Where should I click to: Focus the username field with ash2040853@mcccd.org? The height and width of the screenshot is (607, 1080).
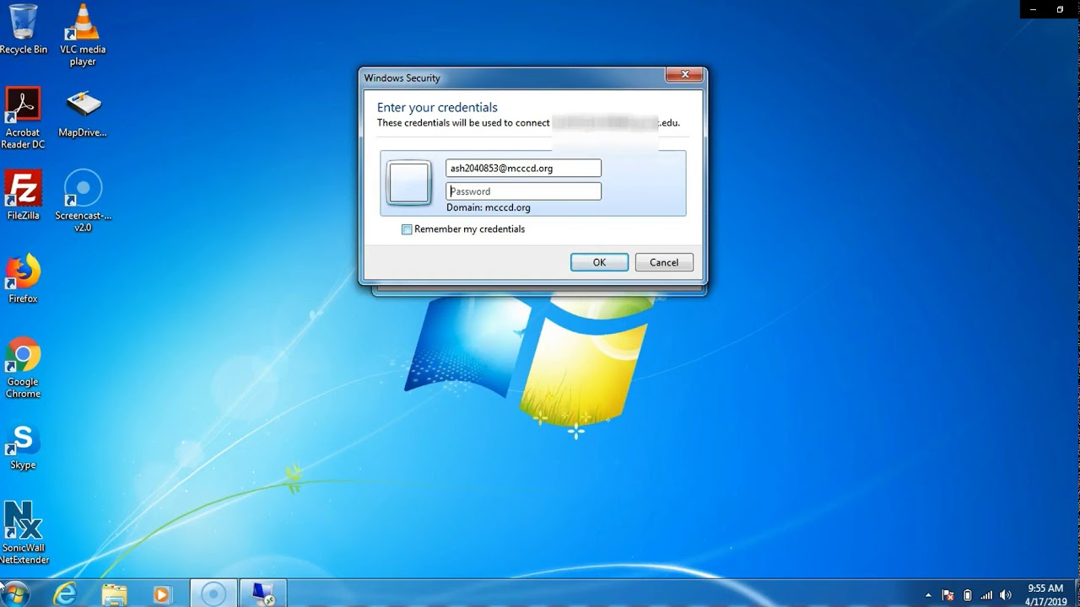523,168
